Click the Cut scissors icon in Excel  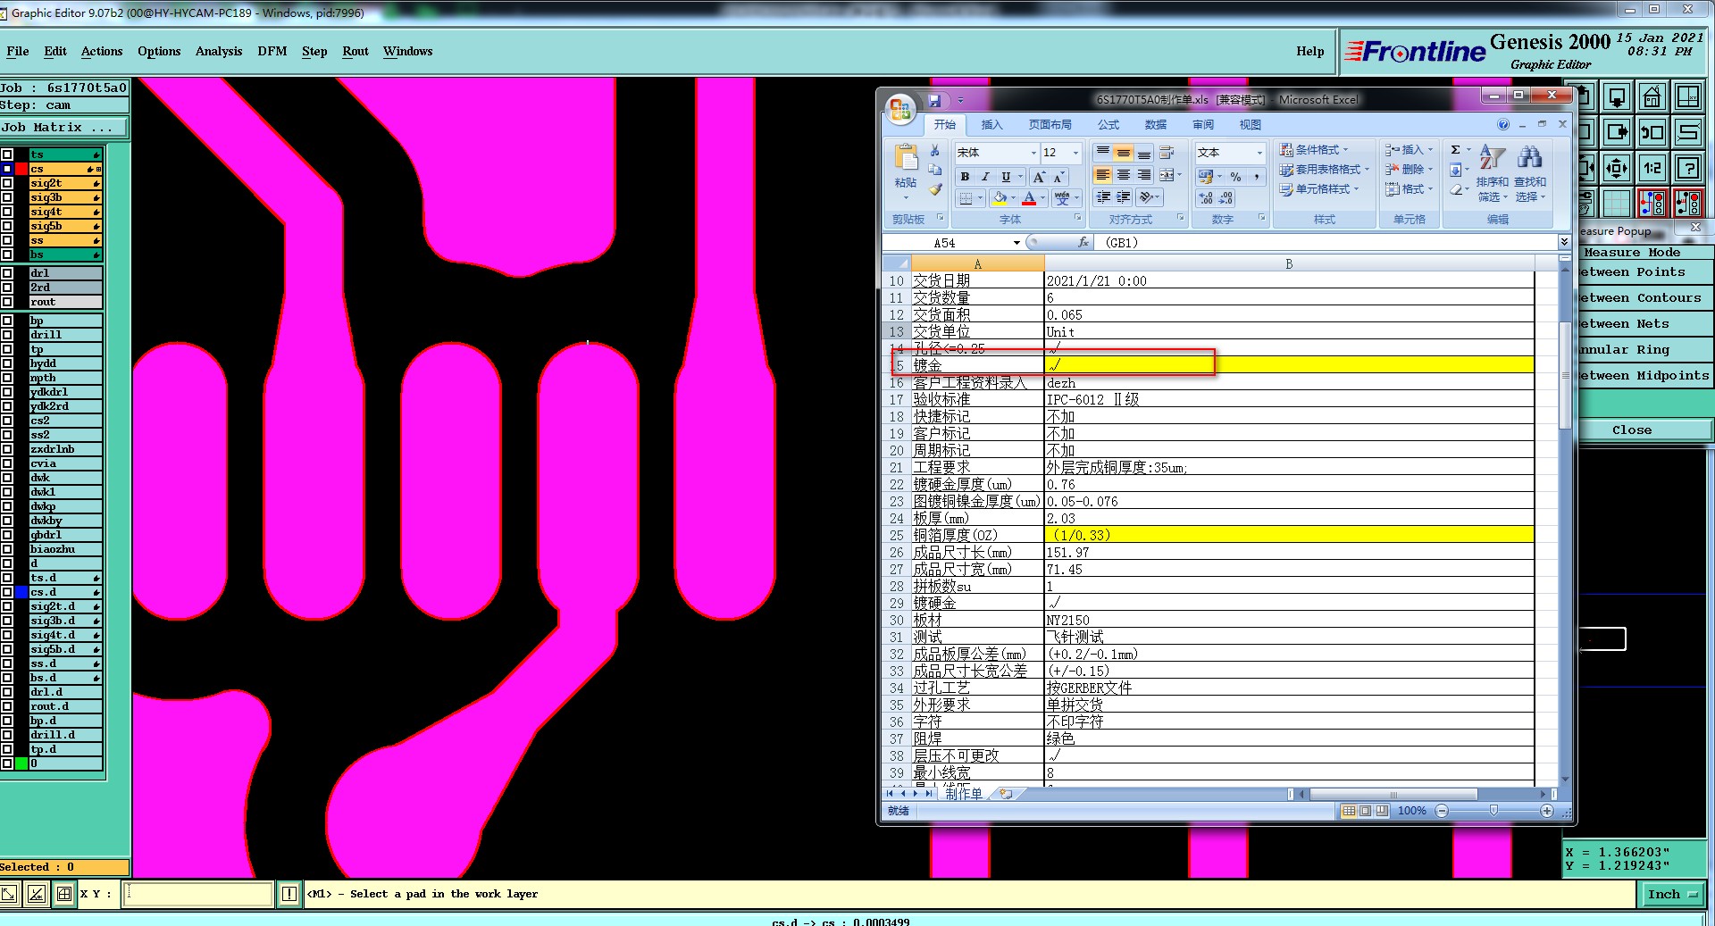pyautogui.click(x=934, y=151)
